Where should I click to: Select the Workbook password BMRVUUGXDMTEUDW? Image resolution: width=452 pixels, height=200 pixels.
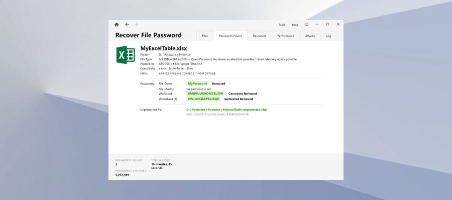(x=205, y=93)
